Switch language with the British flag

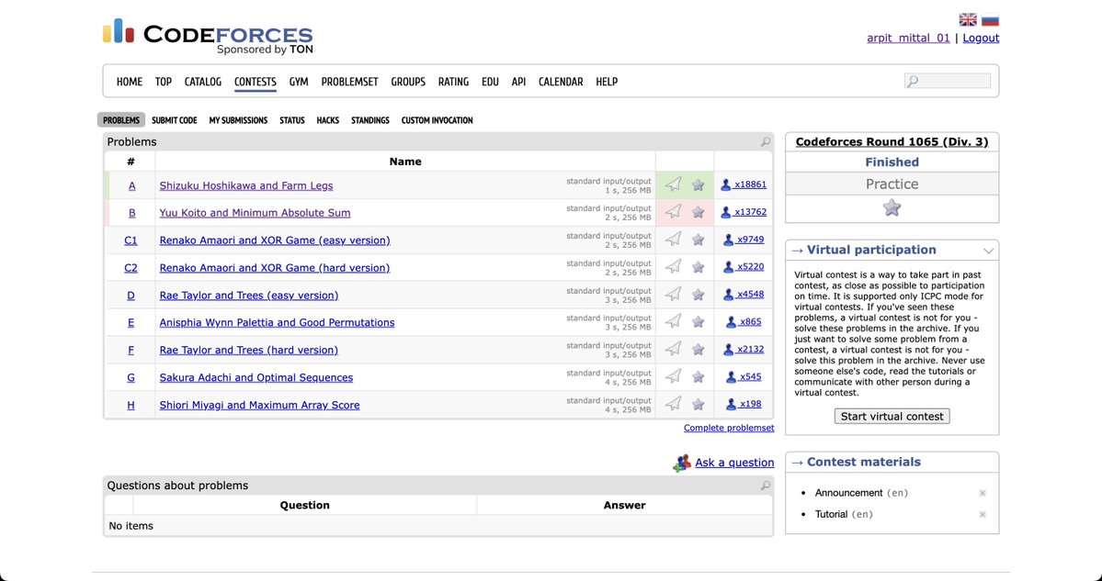(x=968, y=19)
